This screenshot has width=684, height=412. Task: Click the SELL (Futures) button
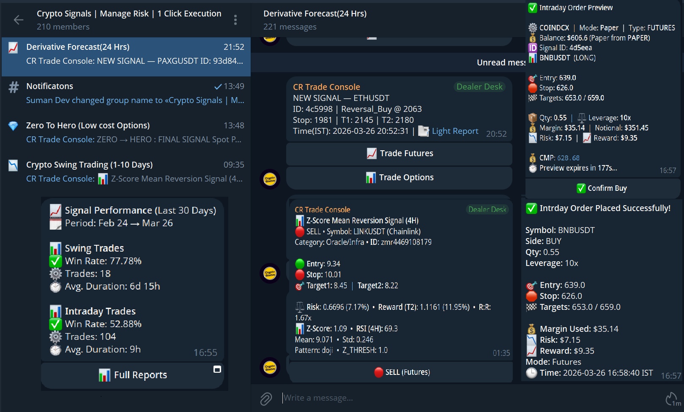click(401, 372)
